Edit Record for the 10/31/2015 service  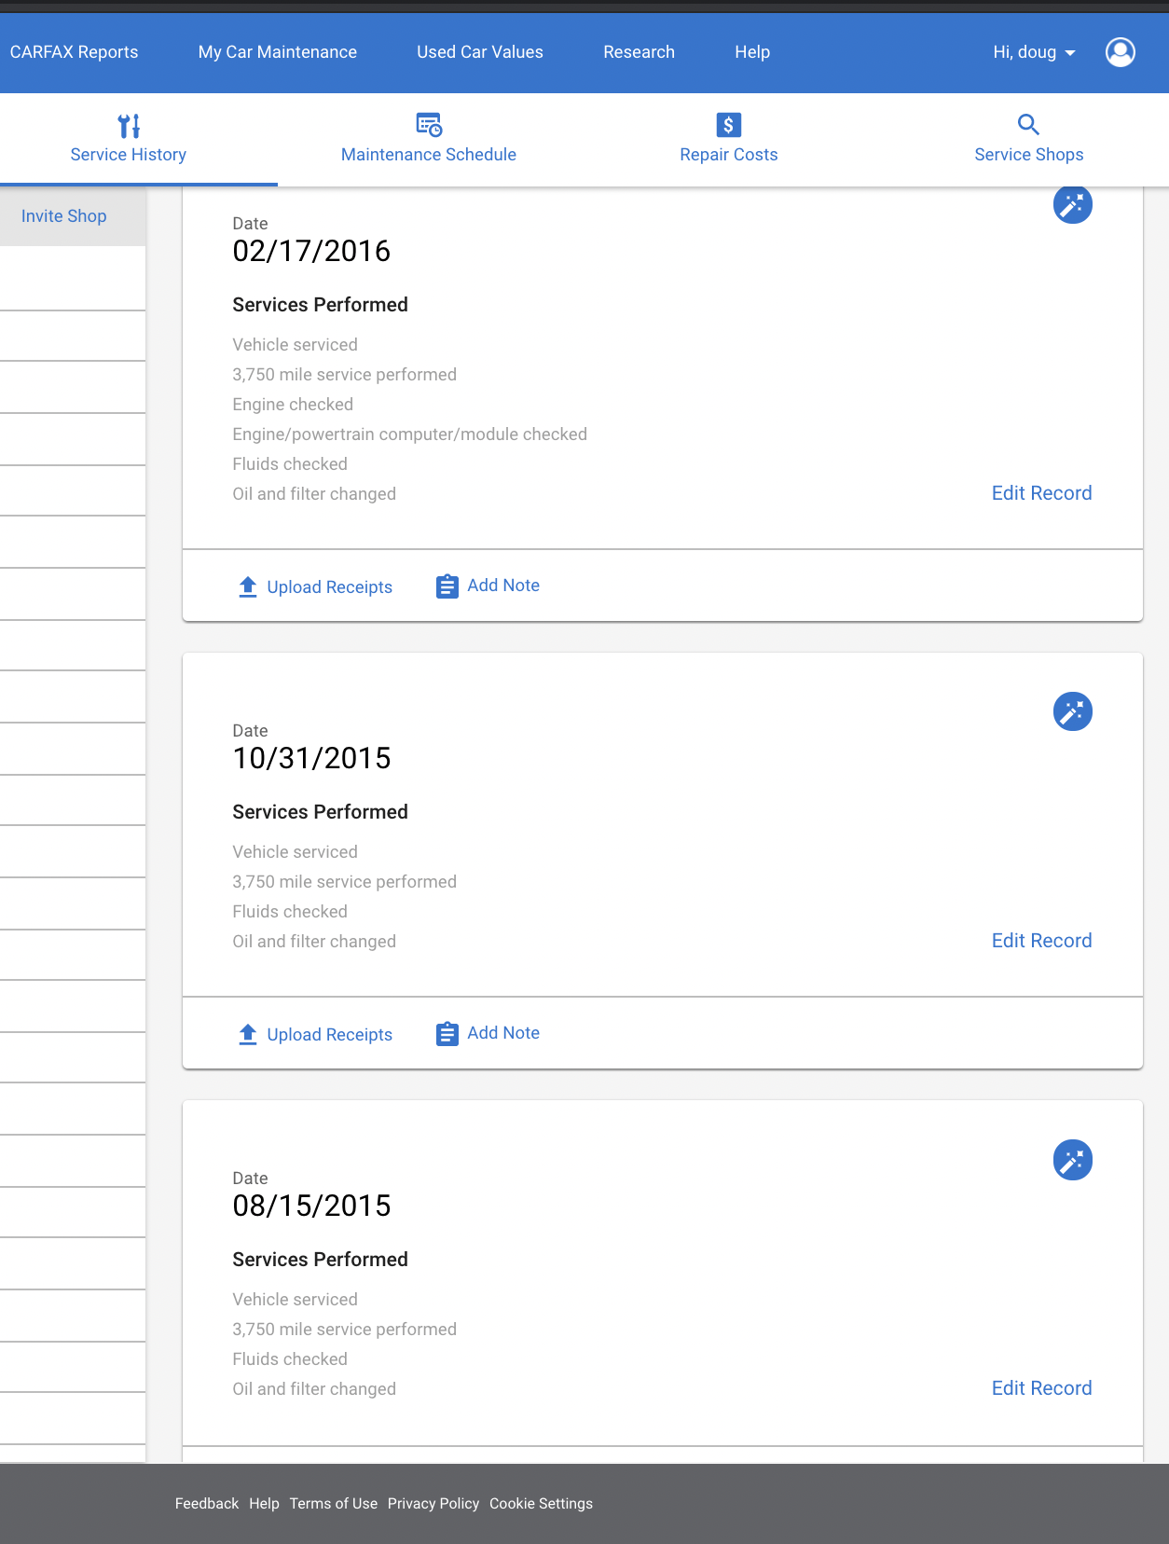click(x=1041, y=941)
